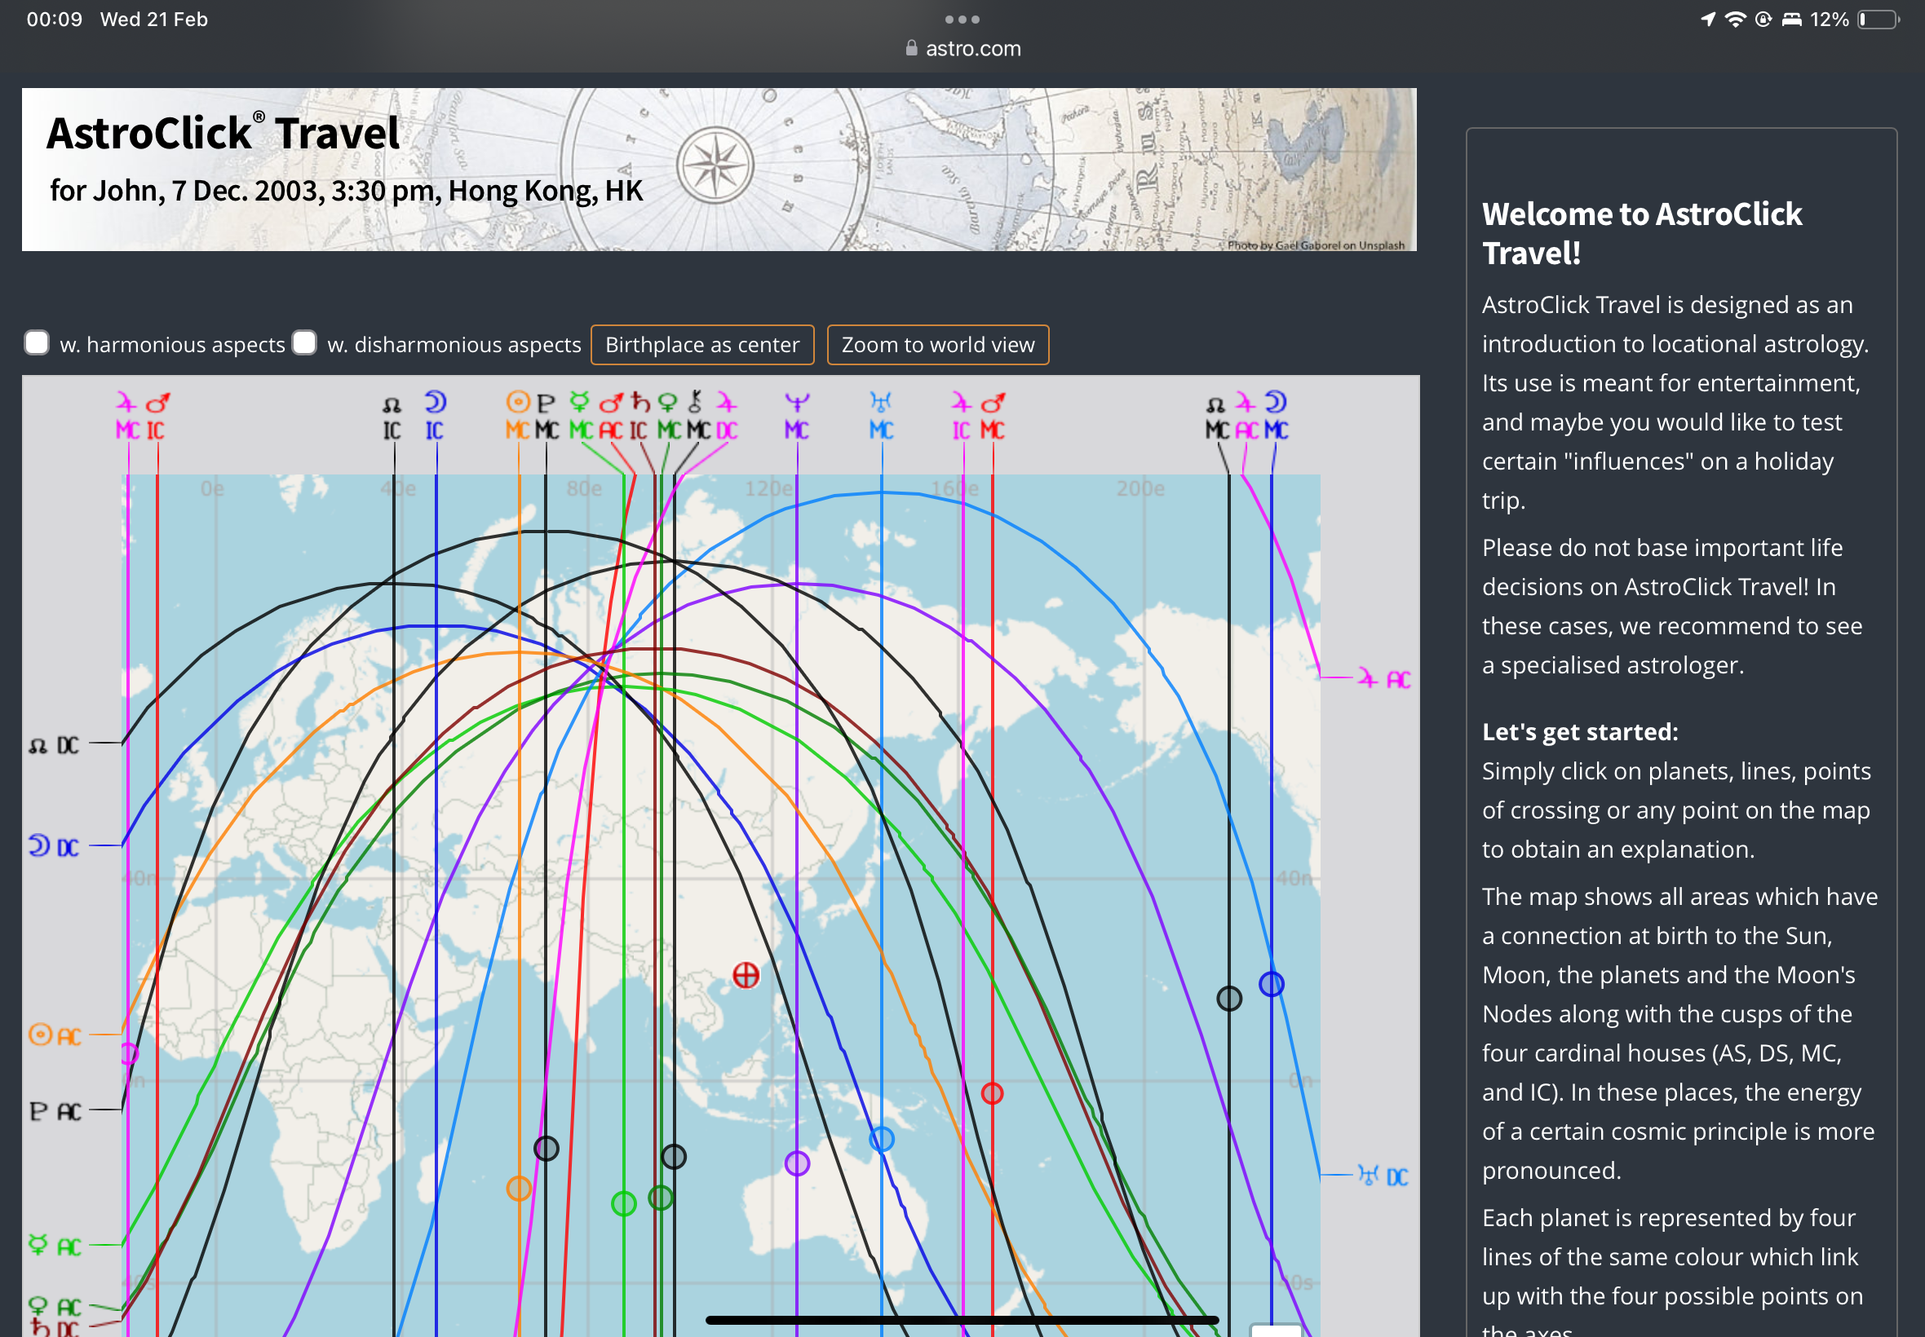The height and width of the screenshot is (1337, 1925).
Task: Click the Venus AC label on left axis
Action: [55, 1307]
